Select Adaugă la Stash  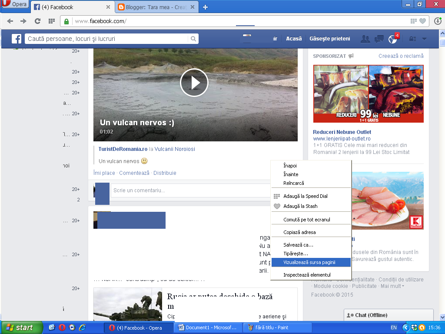(x=311, y=206)
